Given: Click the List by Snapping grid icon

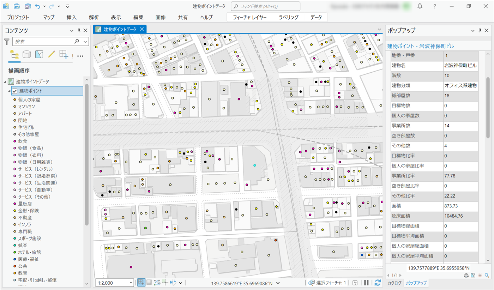Looking at the screenshot, I should point(64,54).
